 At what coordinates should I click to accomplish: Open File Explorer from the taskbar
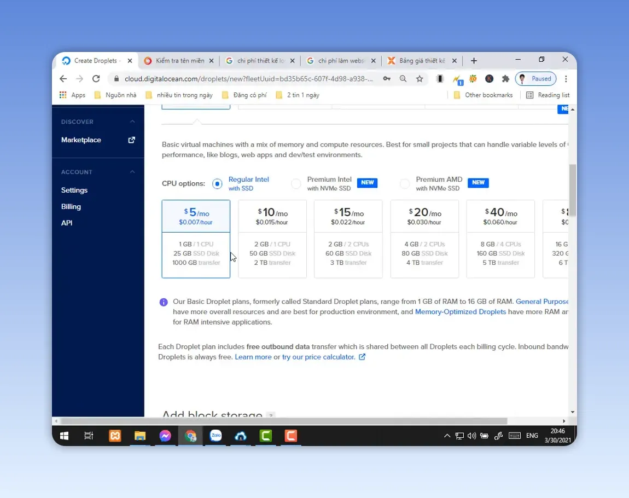pos(140,436)
